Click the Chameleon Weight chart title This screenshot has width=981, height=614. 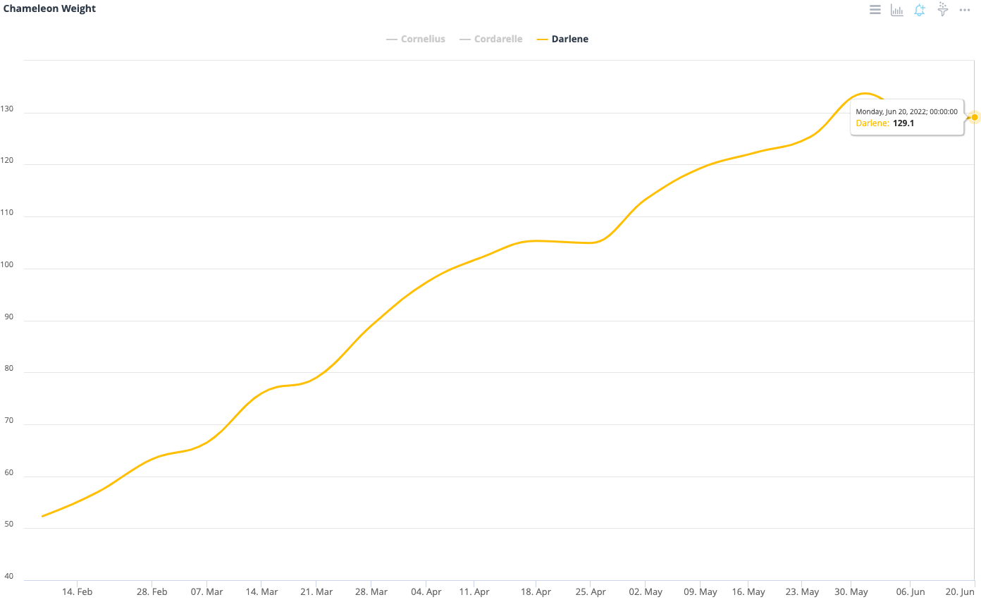(x=49, y=8)
